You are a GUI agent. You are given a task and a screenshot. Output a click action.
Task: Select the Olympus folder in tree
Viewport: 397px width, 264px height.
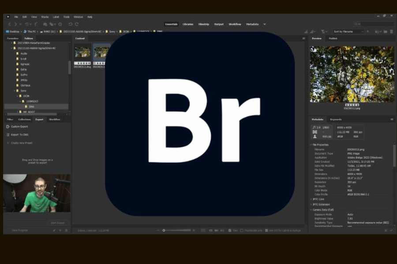pos(26,85)
